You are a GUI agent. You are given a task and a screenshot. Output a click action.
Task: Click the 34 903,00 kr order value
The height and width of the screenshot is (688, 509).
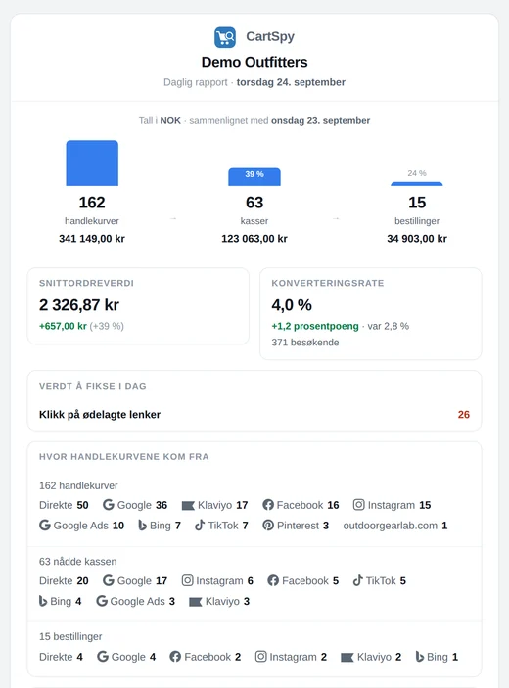coord(417,238)
